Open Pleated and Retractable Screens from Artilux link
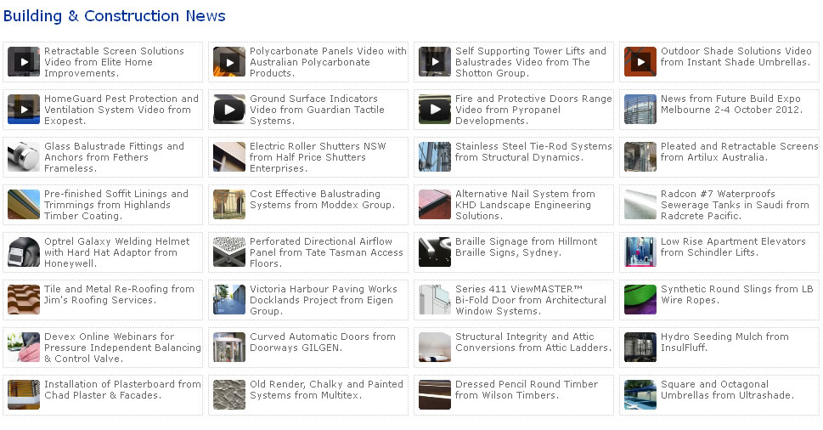Viewport: 823px width, 430px height. pyautogui.click(x=740, y=152)
